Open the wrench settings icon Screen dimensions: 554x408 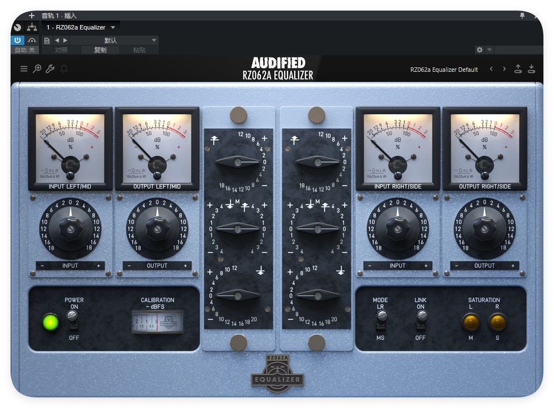click(x=50, y=68)
